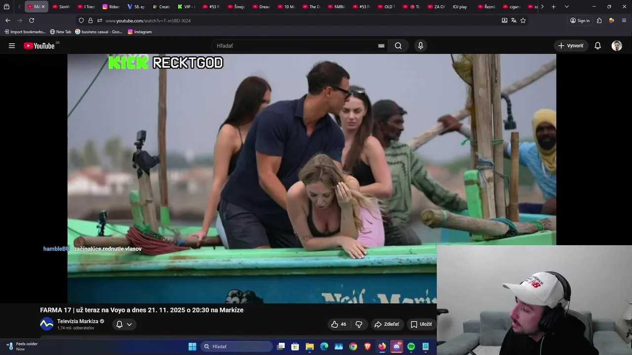This screenshot has height=355, width=632.
Task: Open Spotify from the taskbar
Action: point(411,347)
